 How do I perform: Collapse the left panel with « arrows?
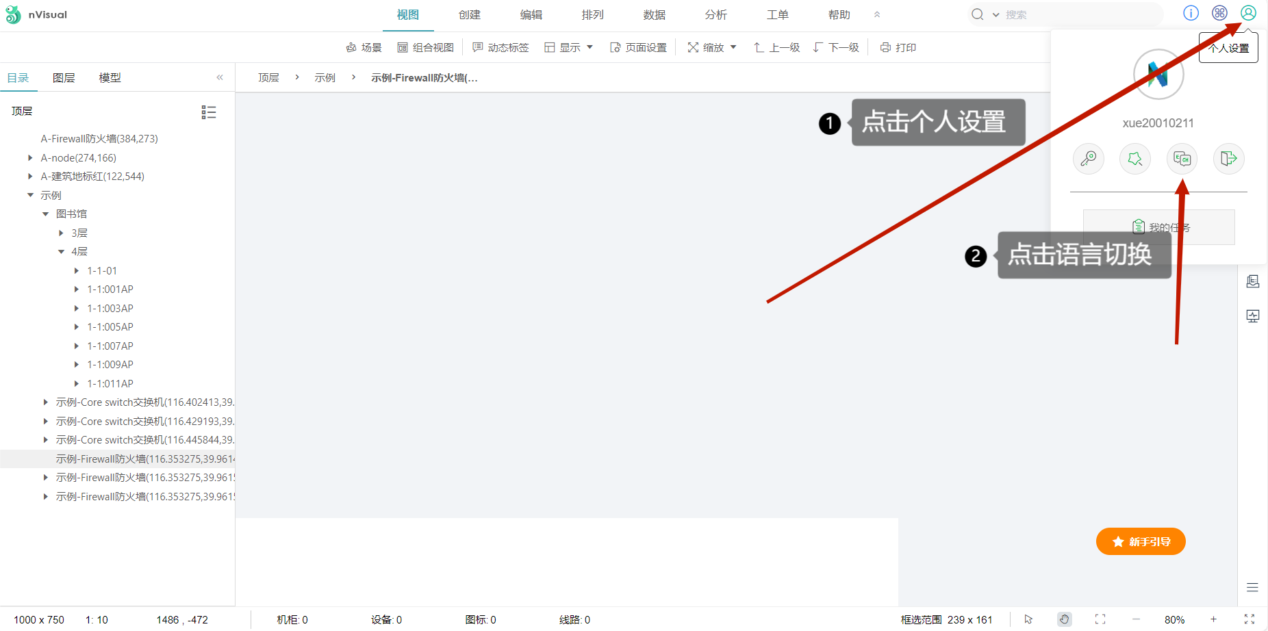(x=220, y=77)
